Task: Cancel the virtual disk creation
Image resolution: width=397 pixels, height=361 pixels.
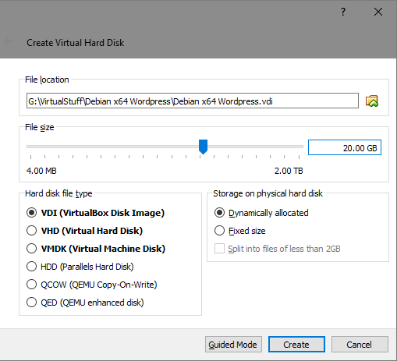Action: click(360, 345)
